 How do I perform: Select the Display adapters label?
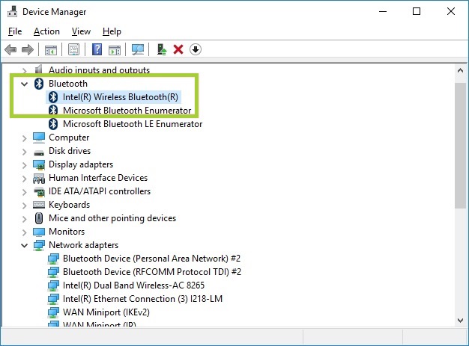[x=81, y=164]
